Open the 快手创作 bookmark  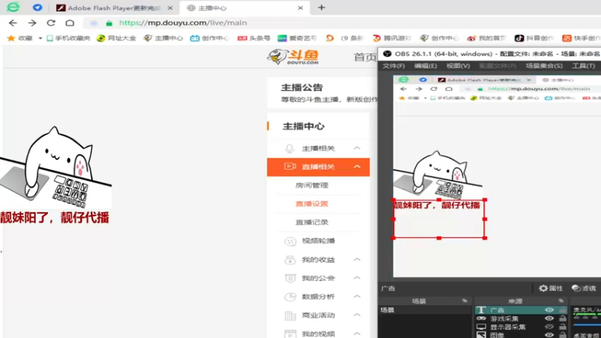tap(581, 38)
